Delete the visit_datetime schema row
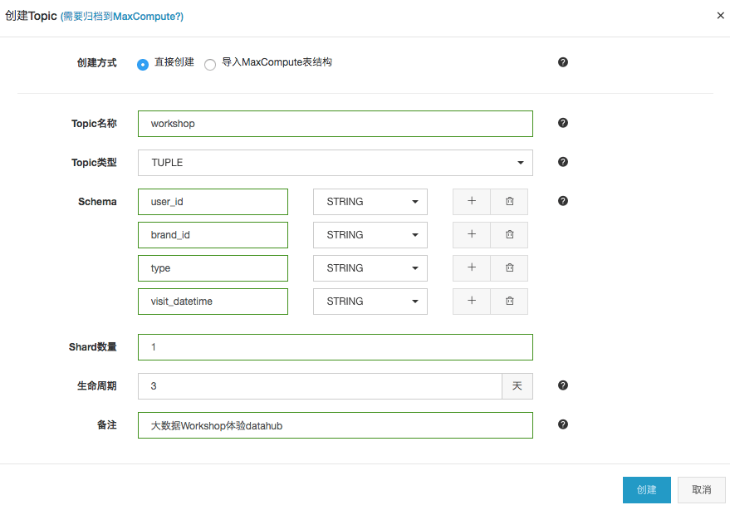730x510 pixels. tap(509, 301)
